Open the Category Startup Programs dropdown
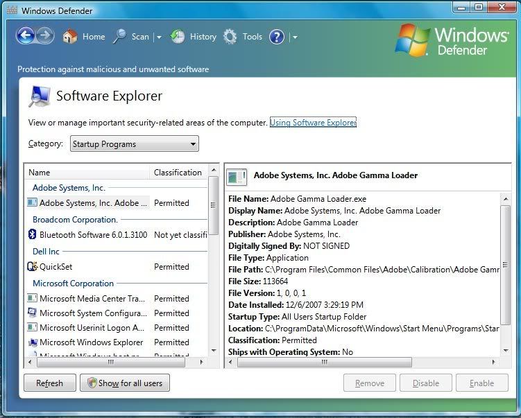 tap(134, 144)
